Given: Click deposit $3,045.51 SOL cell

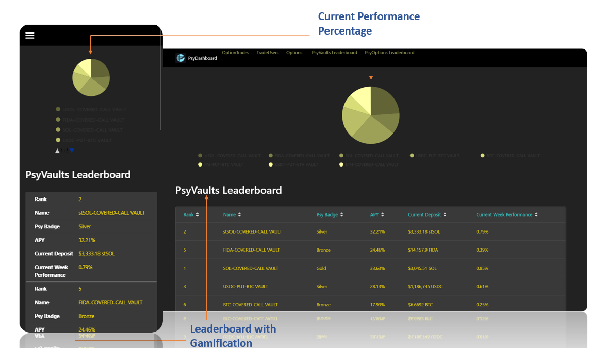Looking at the screenshot, I should [x=422, y=268].
